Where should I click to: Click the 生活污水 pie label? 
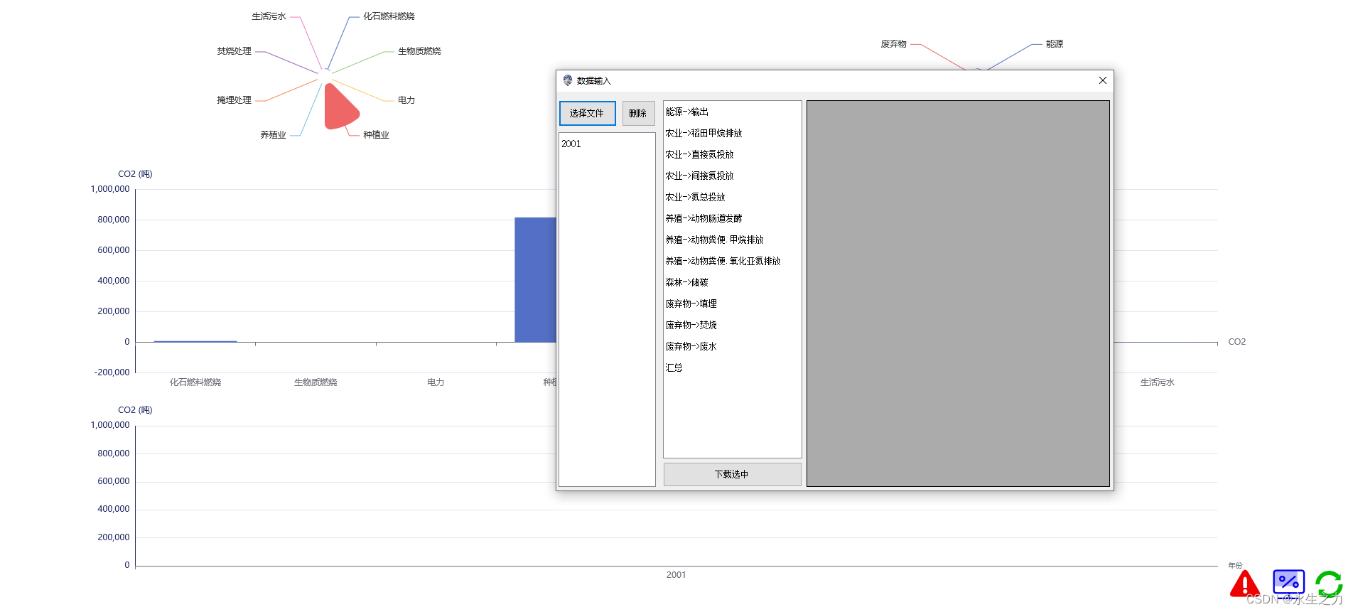point(269,16)
